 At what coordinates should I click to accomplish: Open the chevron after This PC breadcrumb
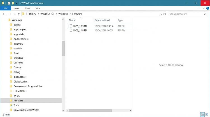coord(38,14)
